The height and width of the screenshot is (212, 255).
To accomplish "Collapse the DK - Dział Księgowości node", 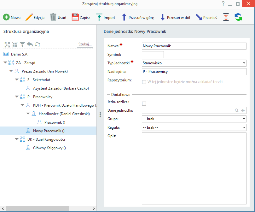I will pos(17,139).
